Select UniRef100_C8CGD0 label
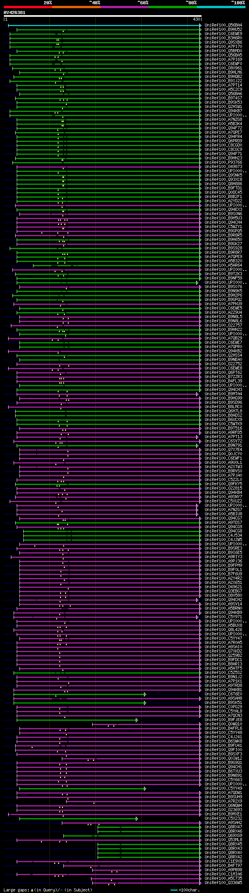249x893 pixels. [223, 145]
